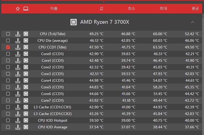Click chip icon in CPU CCD1 (Tdie) row

[26, 47]
